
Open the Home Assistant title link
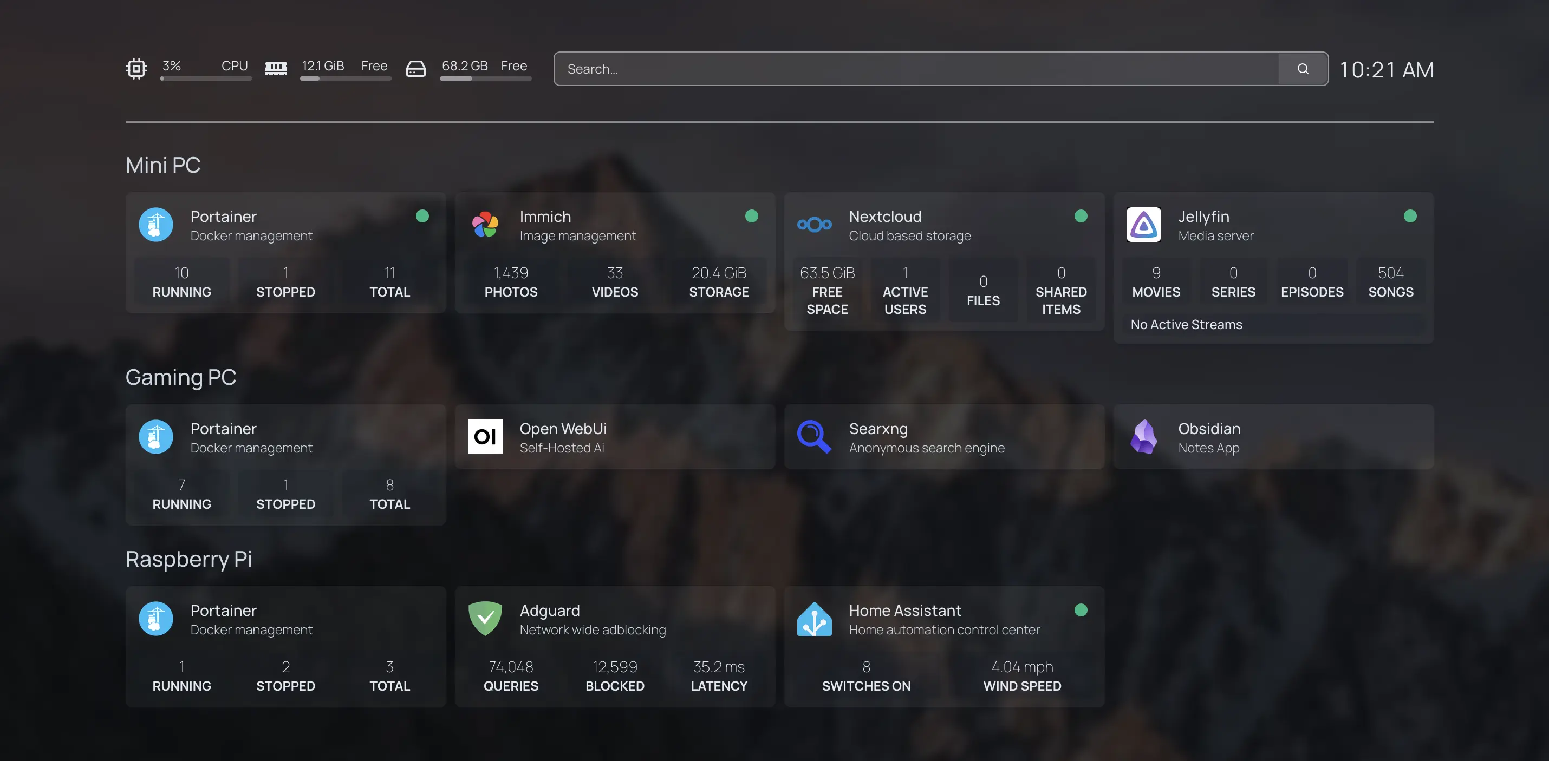904,610
